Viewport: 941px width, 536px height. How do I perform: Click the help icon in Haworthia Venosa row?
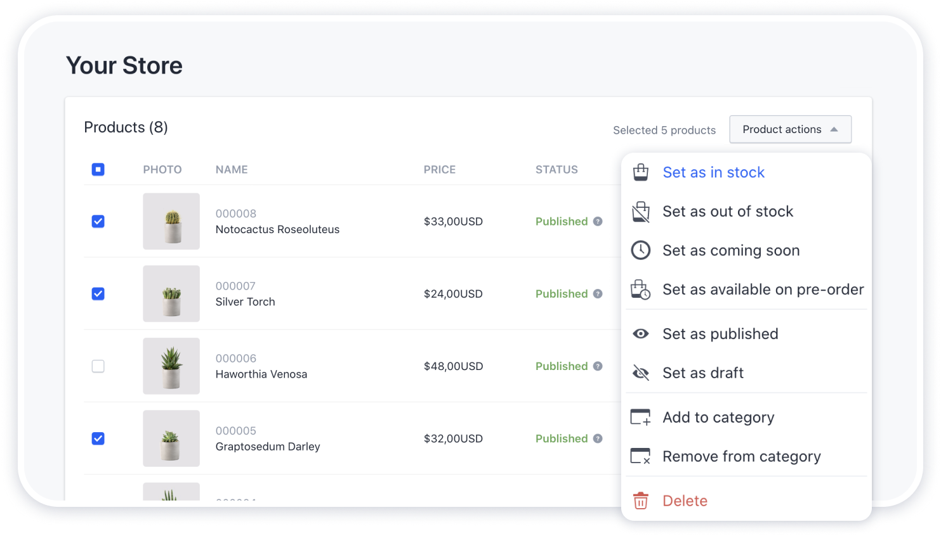click(598, 366)
